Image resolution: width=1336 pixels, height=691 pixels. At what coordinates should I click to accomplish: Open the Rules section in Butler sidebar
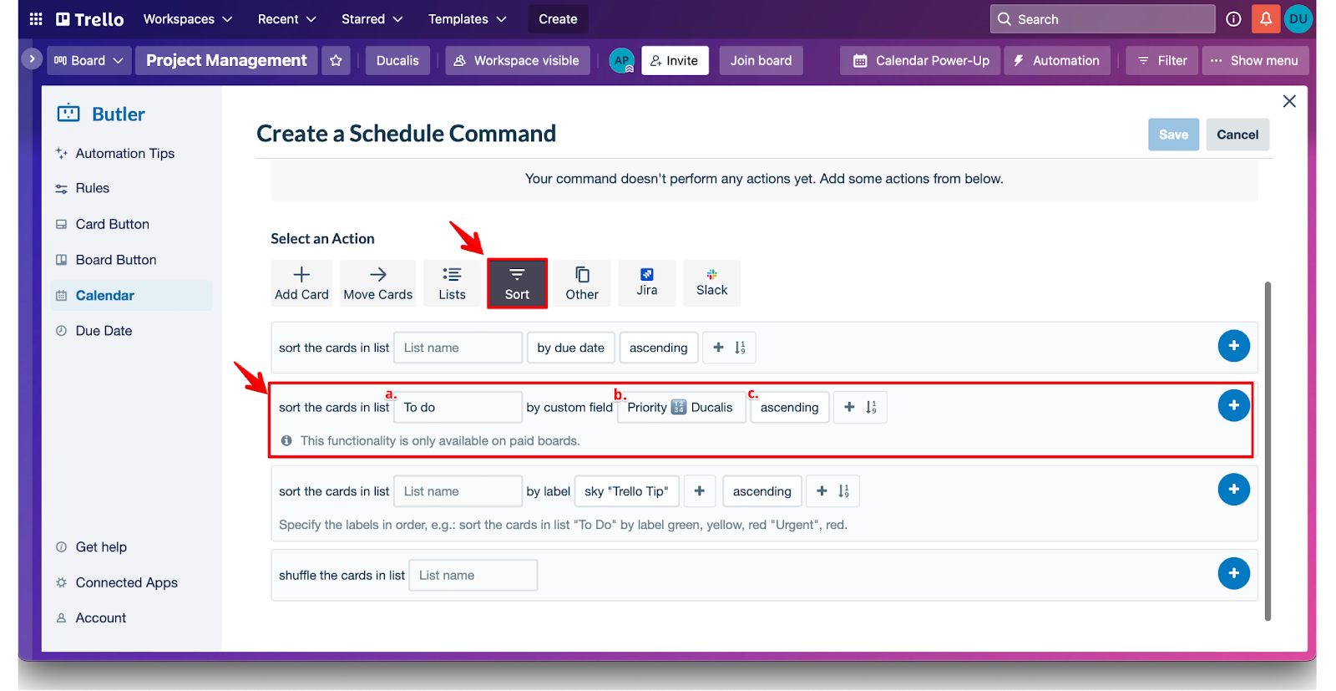[x=92, y=189]
